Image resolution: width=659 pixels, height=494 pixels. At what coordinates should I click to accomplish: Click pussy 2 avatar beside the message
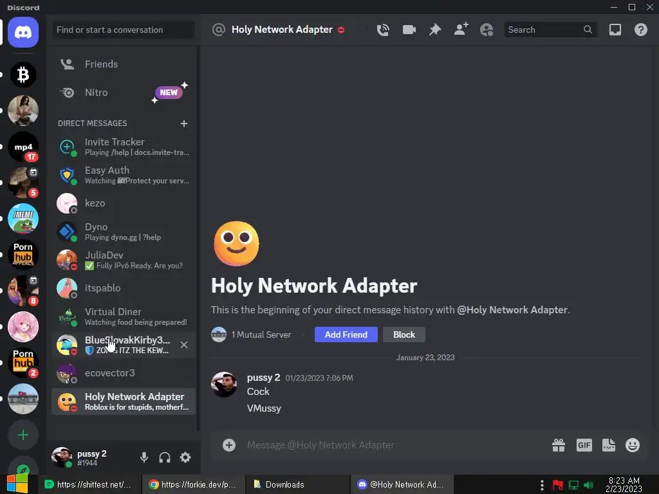223,385
